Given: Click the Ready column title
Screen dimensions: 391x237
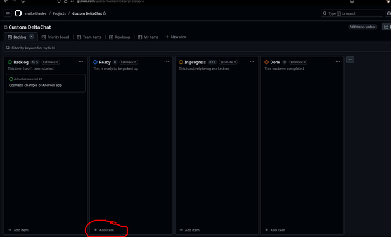Looking at the screenshot, I should tap(105, 62).
